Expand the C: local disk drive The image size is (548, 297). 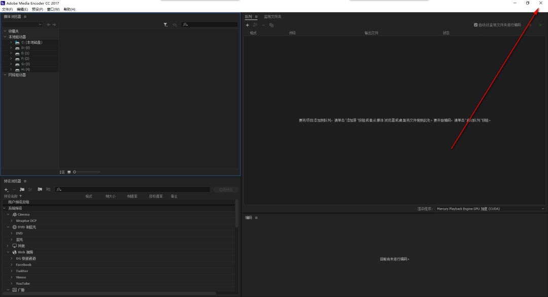point(11,42)
